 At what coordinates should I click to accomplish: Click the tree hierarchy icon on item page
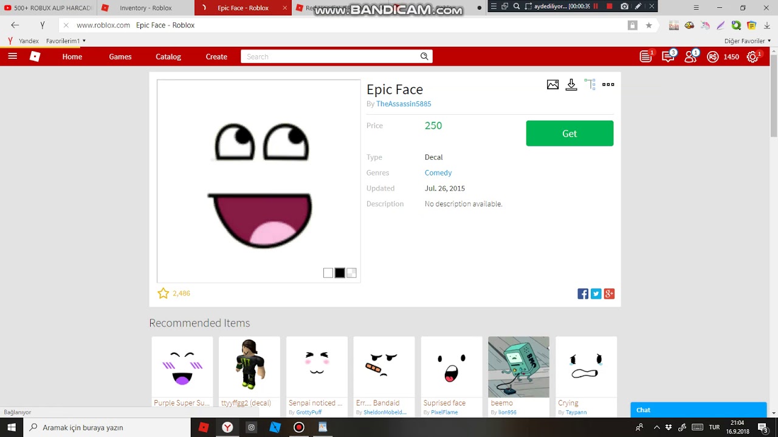point(590,84)
